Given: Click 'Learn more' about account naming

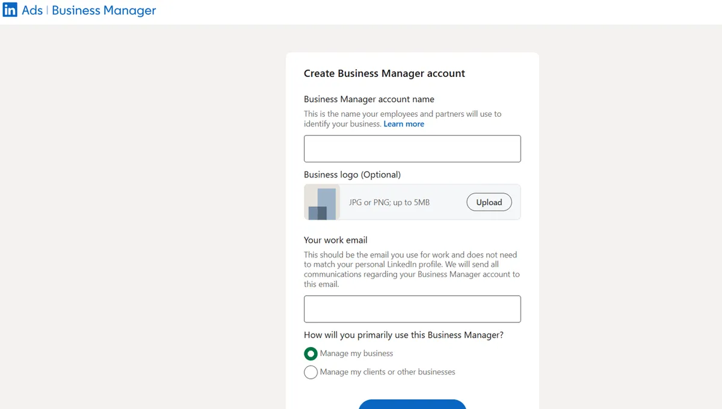Looking at the screenshot, I should pos(404,124).
